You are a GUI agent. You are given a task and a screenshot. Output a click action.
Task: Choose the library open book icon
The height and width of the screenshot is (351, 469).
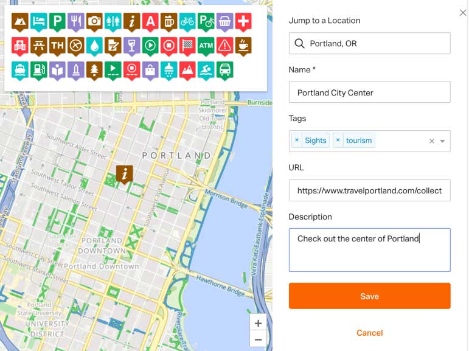click(57, 71)
